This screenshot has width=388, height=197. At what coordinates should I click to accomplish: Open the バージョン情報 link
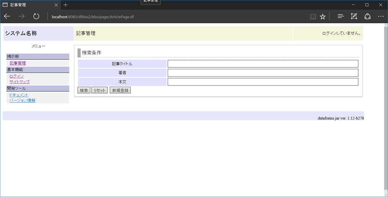pos(23,101)
